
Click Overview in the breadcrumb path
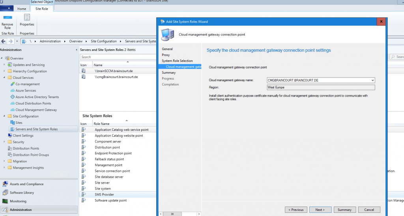coord(76,41)
